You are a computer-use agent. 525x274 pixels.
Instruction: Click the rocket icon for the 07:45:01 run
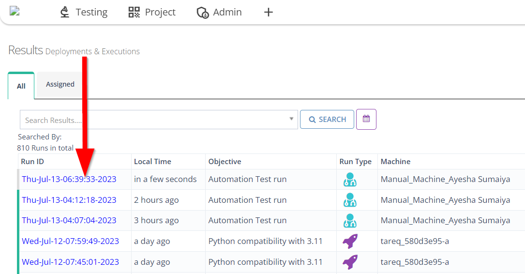click(350, 262)
